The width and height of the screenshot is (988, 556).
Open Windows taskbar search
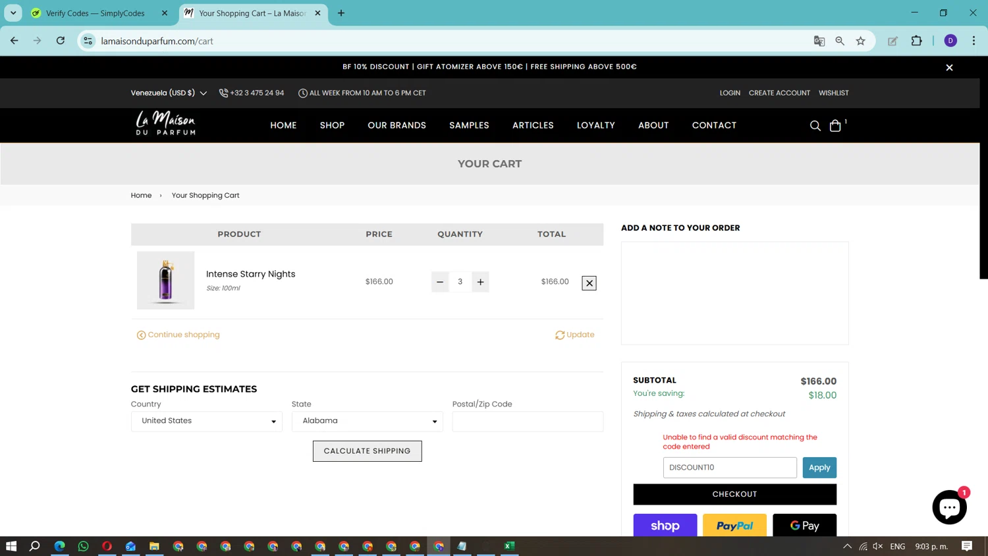[35, 546]
